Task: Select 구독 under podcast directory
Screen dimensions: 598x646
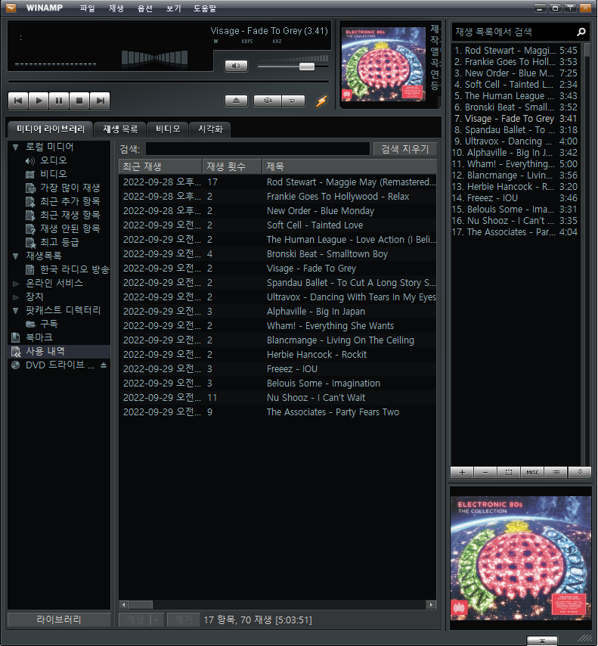Action: click(x=48, y=324)
